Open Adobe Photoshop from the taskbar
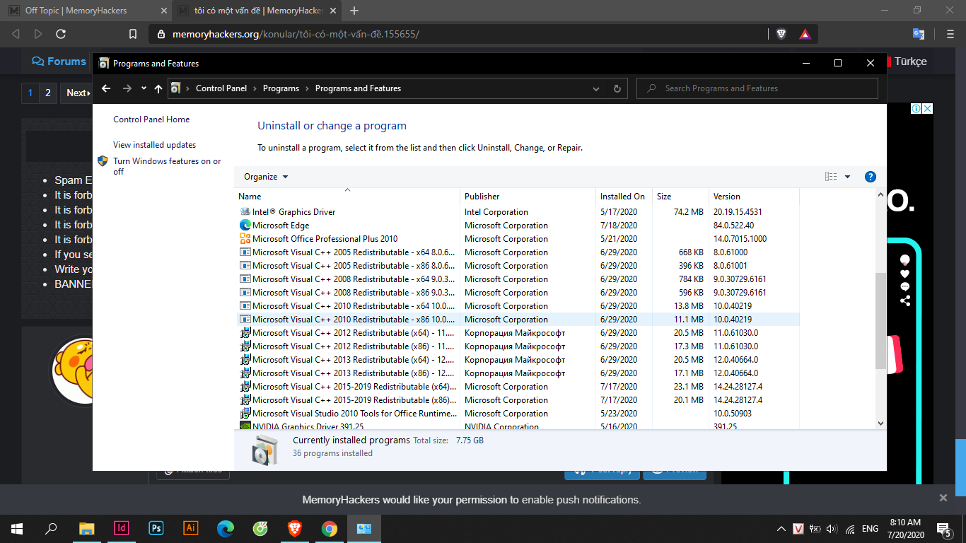The width and height of the screenshot is (966, 543). click(x=156, y=528)
